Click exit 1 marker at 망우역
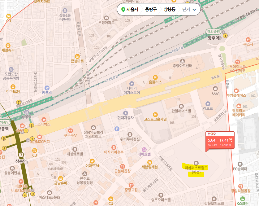The width and height of the screenshot is (259, 206). pos(225,36)
